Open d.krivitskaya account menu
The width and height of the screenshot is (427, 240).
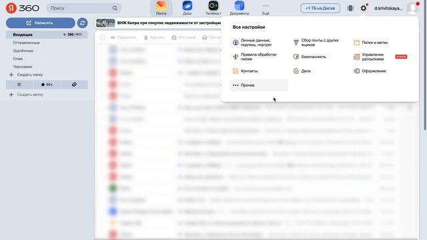(x=388, y=8)
